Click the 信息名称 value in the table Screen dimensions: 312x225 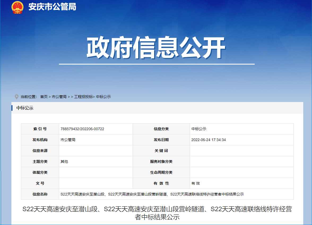(152, 194)
